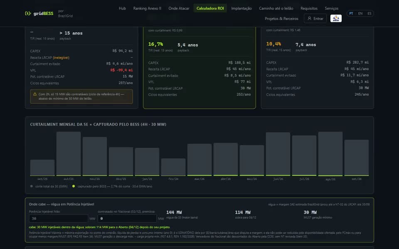Click the '114 MW' sobra para 04/12 value
399x249 pixels.
(x=243, y=212)
